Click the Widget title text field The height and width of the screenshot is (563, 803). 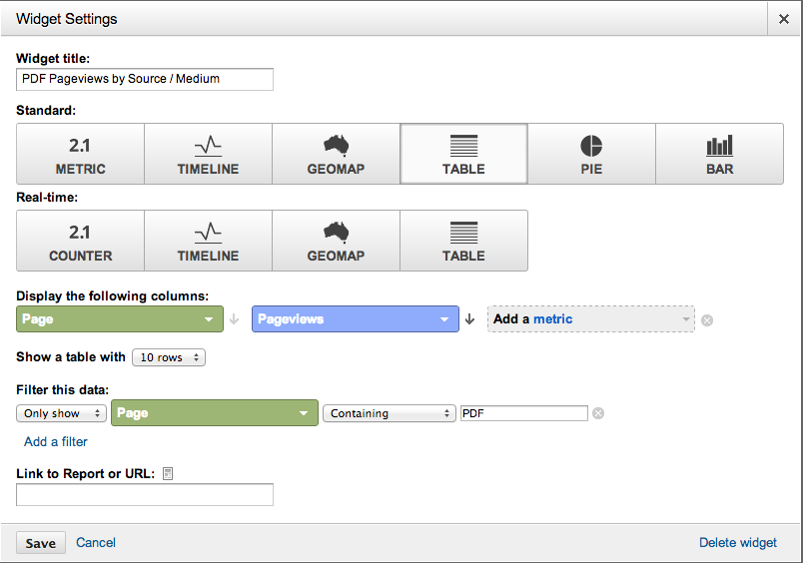(x=145, y=79)
